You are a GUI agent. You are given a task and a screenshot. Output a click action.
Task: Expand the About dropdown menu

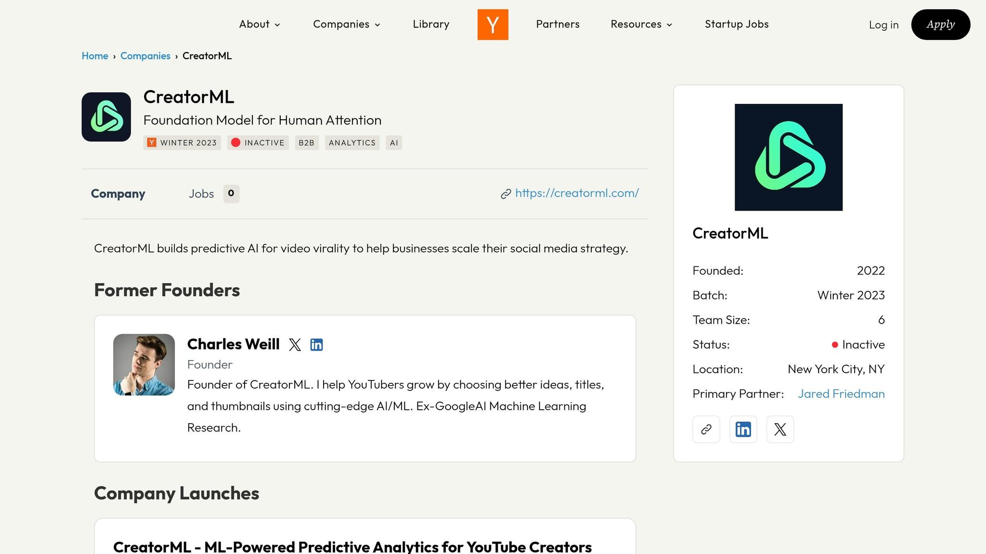click(x=259, y=25)
